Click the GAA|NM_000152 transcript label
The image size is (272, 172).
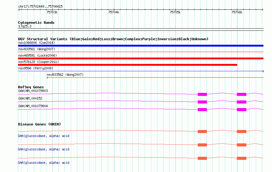30,98
